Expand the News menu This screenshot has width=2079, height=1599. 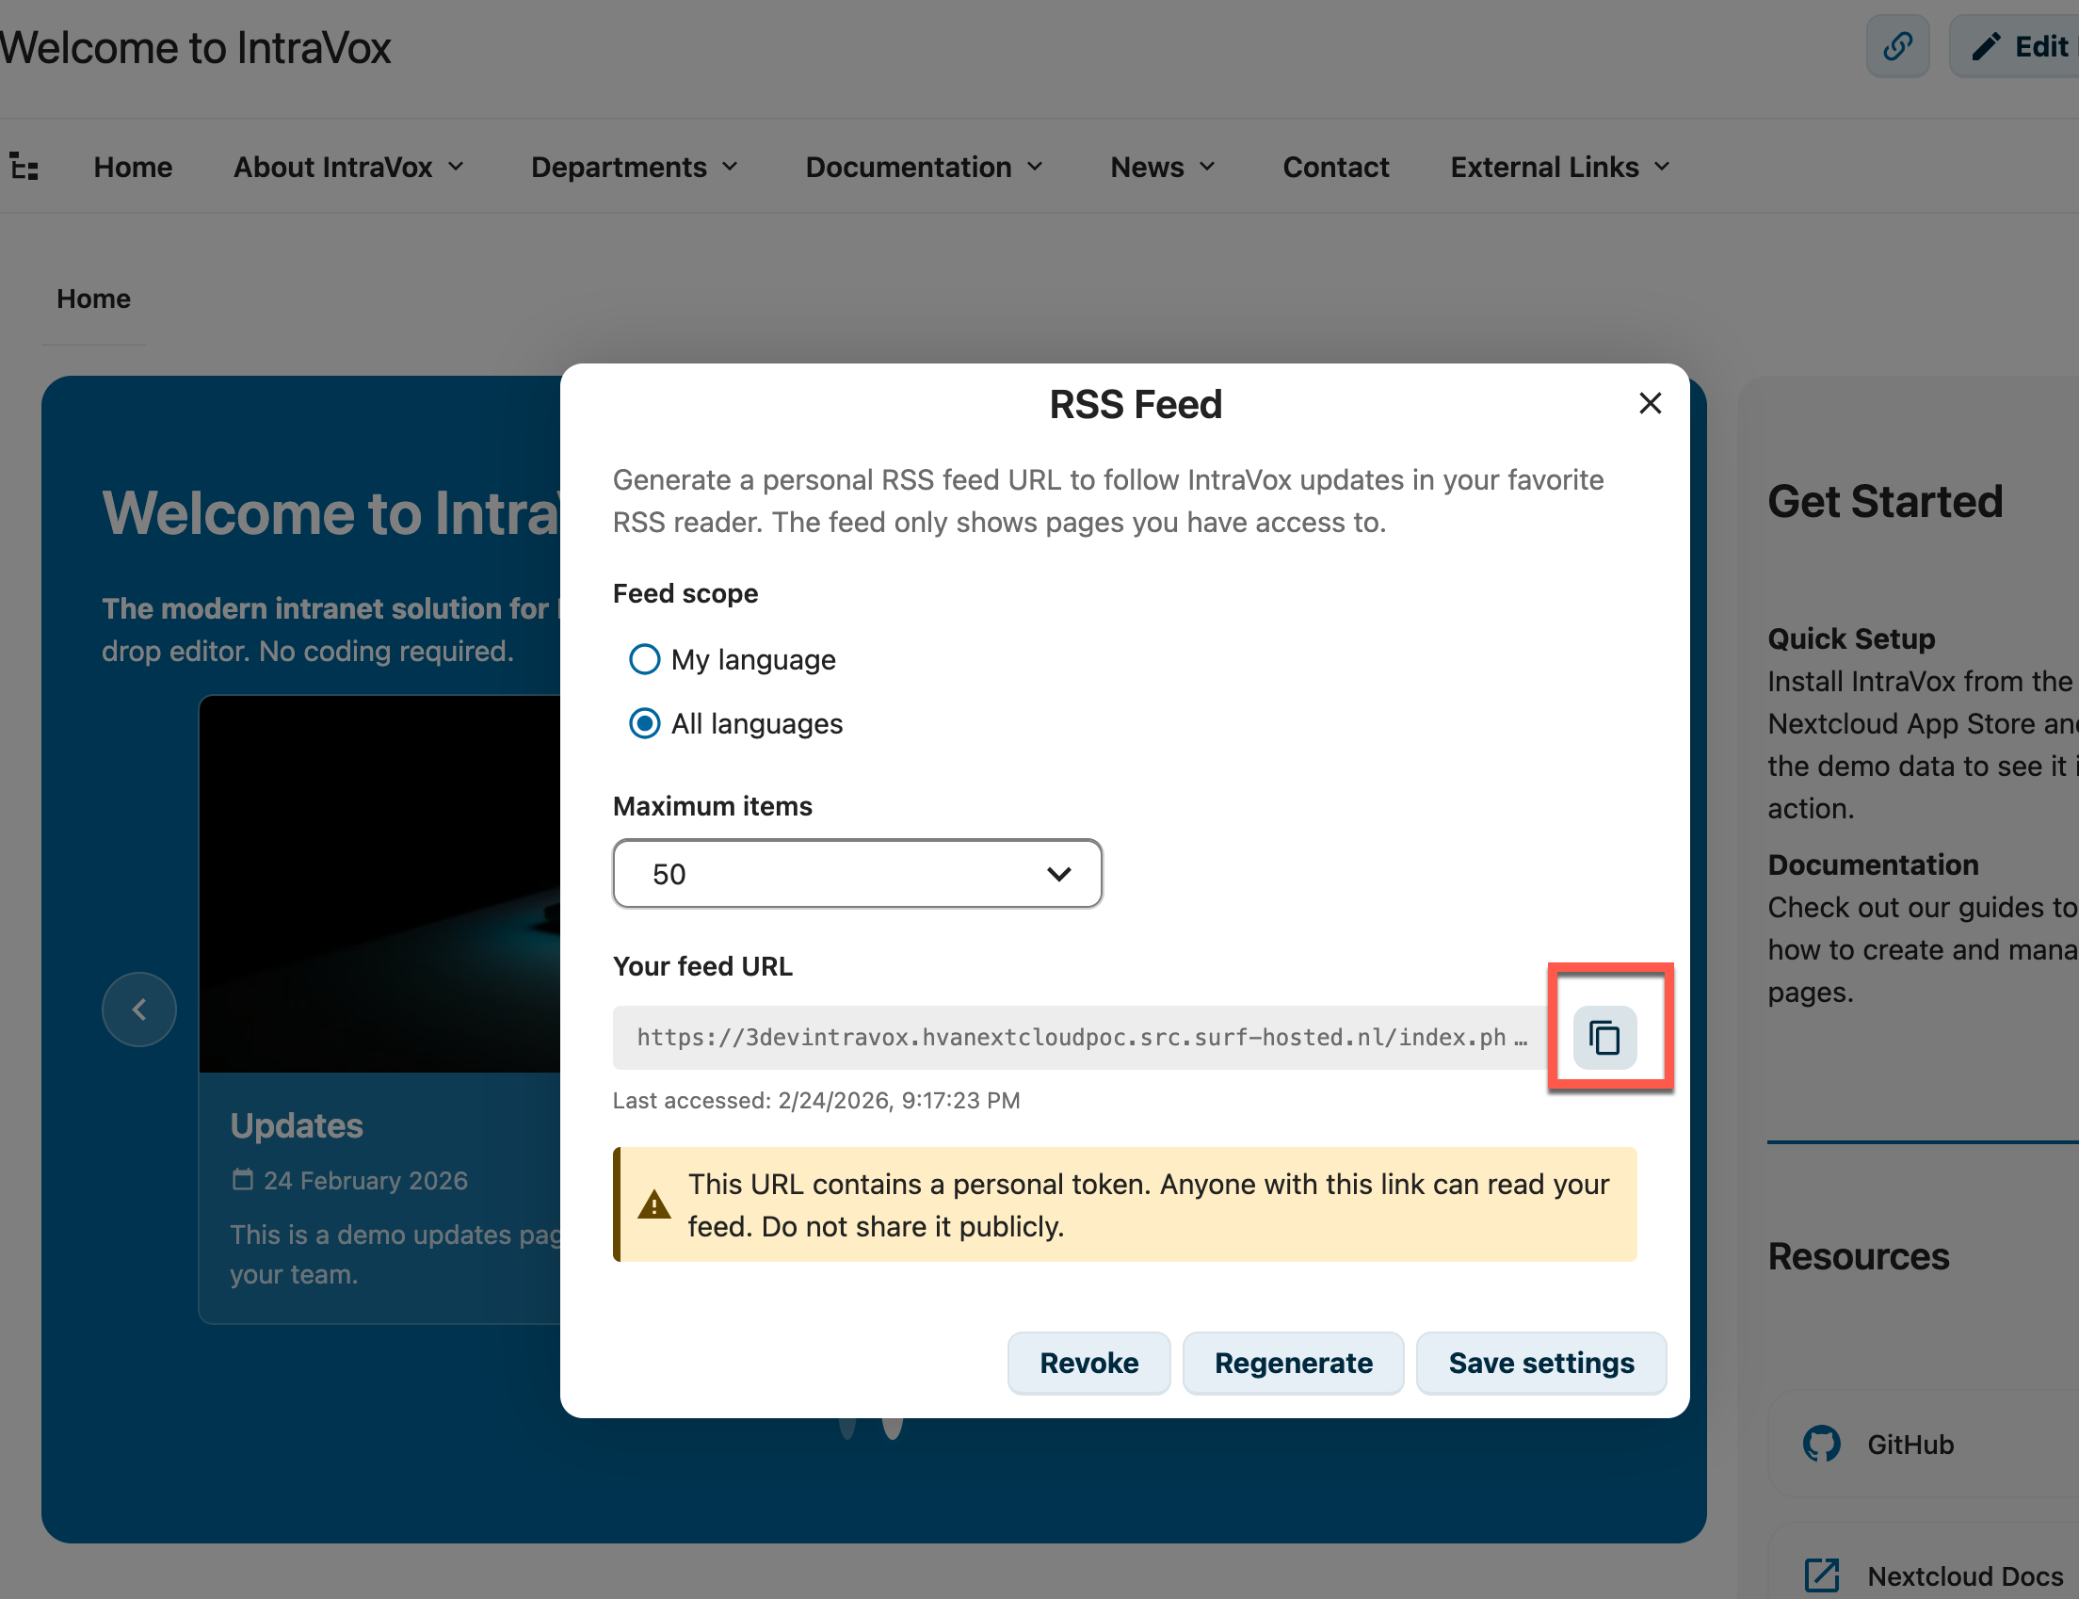pos(1163,167)
